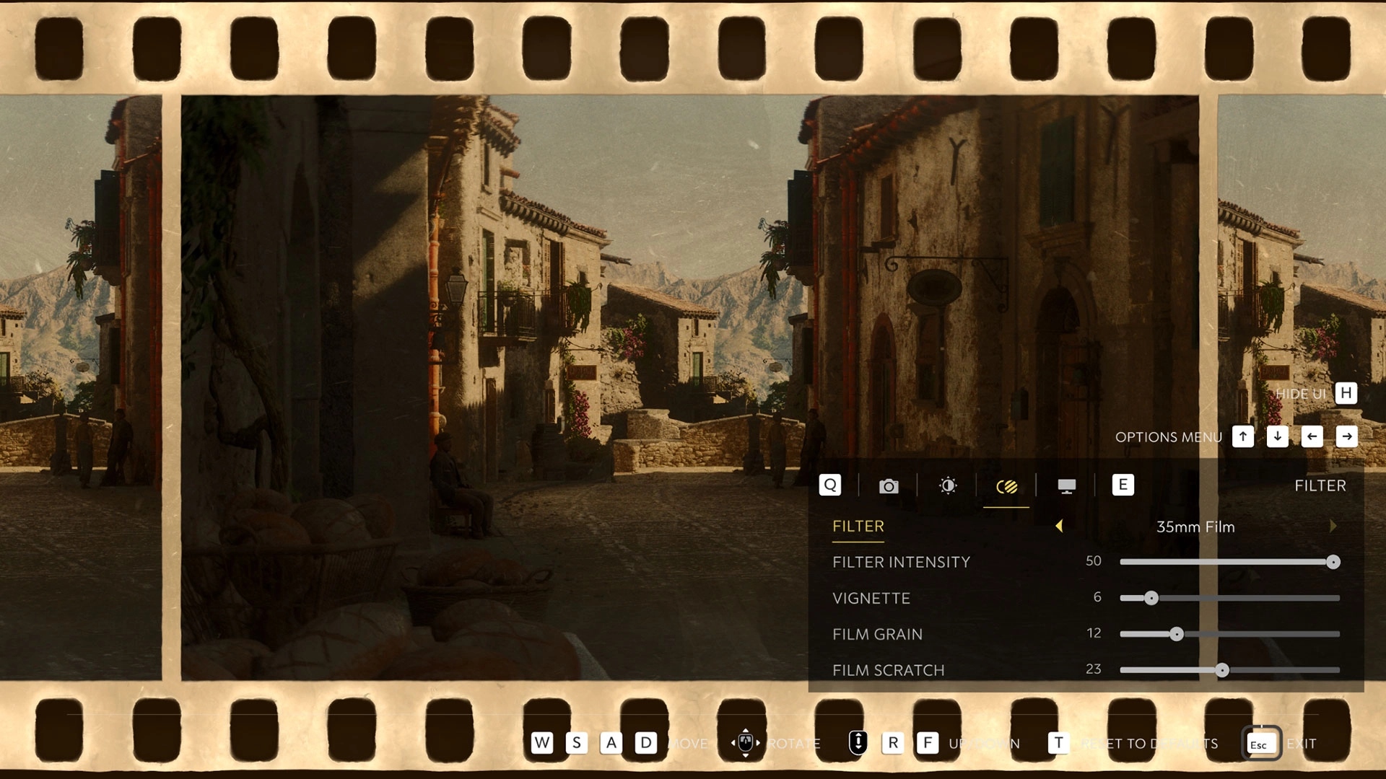Screen dimensions: 1386x779
Task: Select the FILTER section heading
Action: tap(858, 526)
